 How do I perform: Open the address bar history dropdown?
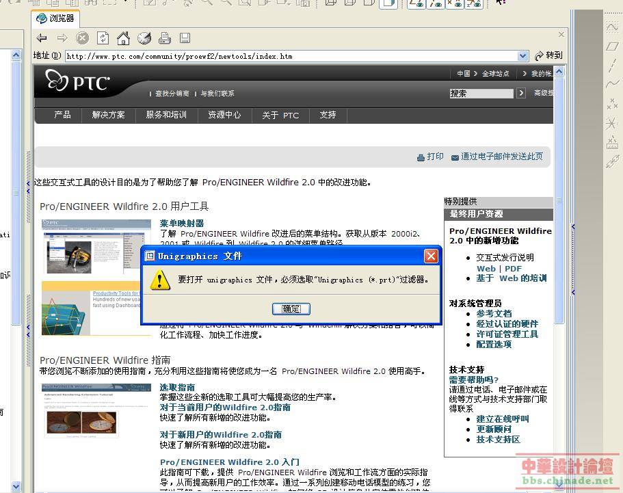point(523,56)
